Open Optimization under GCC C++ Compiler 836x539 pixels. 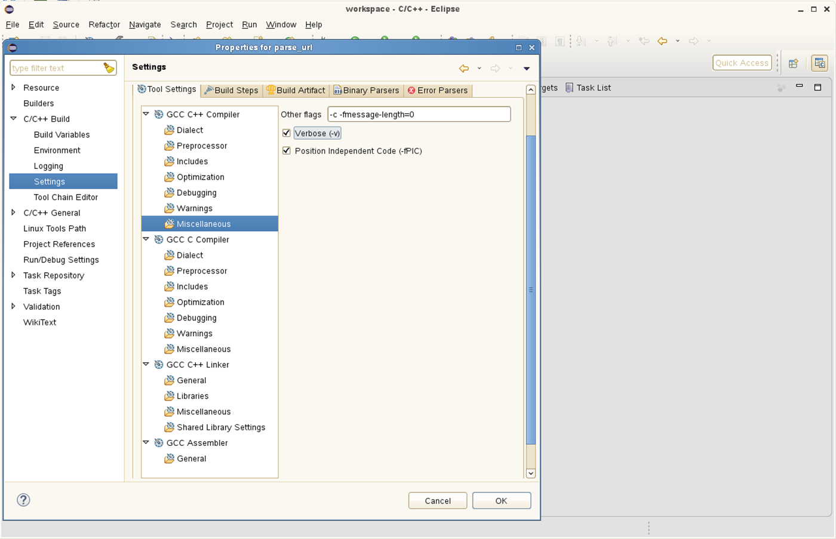[201, 177]
